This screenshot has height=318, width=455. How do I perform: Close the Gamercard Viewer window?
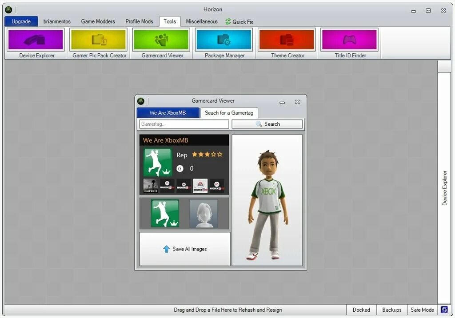click(x=297, y=102)
